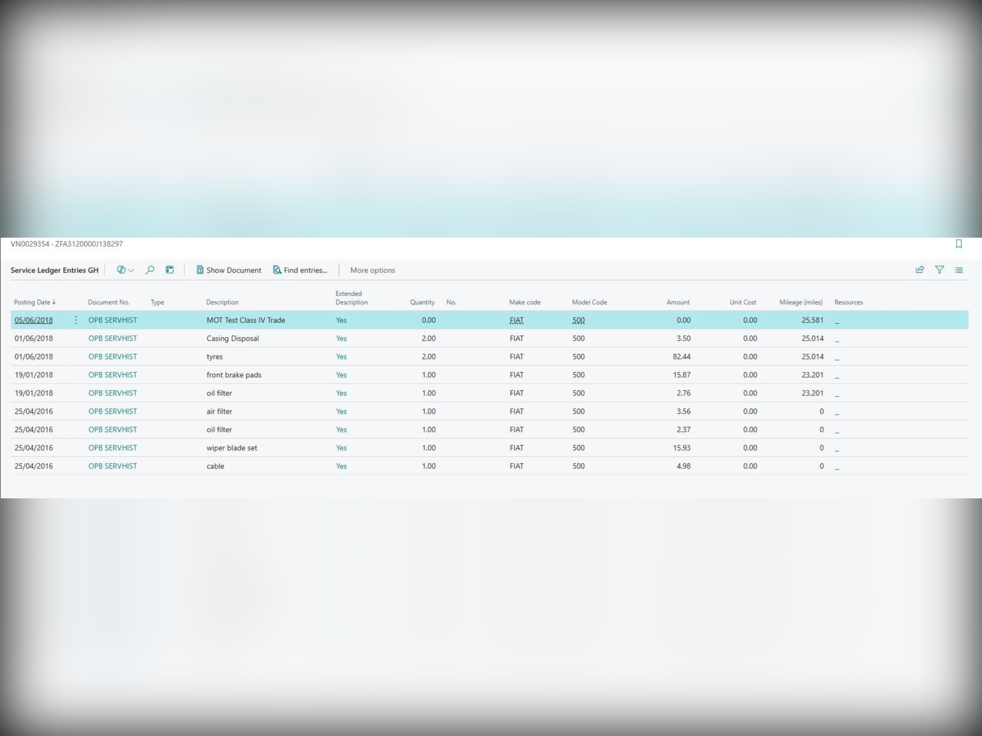Image resolution: width=982 pixels, height=736 pixels.
Task: Open the Amount column header menu
Action: point(677,302)
